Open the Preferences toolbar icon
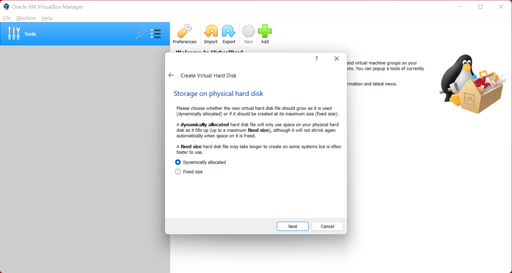Viewport: 512px width, 273px height. click(x=184, y=34)
